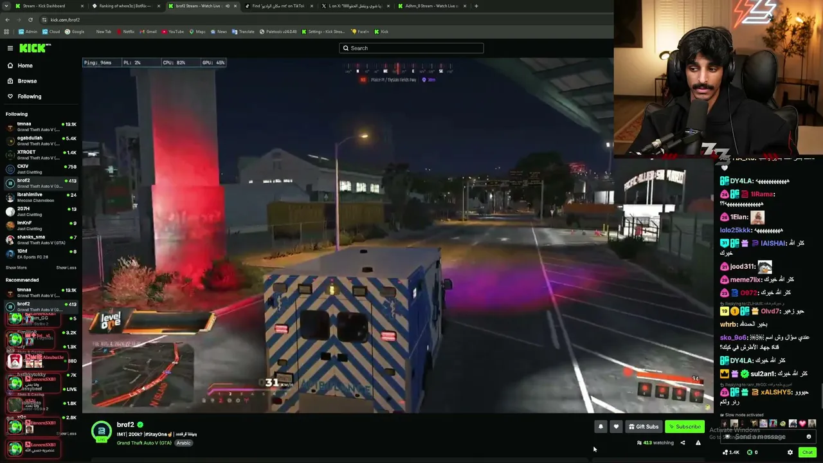This screenshot has width=823, height=463.
Task: Open brof2 streamer avatar
Action: [x=101, y=431]
